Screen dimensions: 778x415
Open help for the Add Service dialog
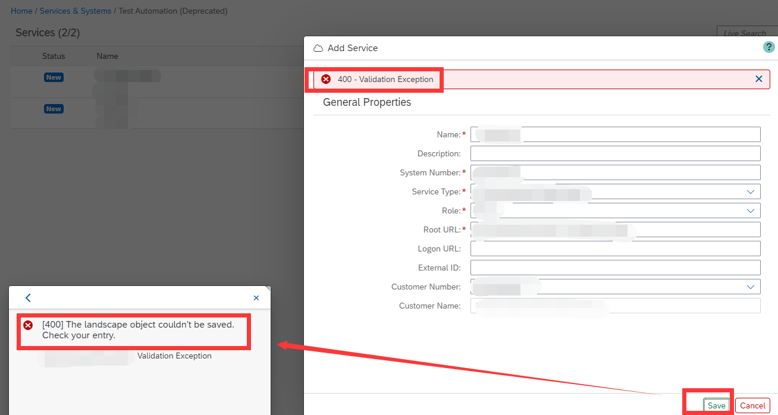coord(769,48)
